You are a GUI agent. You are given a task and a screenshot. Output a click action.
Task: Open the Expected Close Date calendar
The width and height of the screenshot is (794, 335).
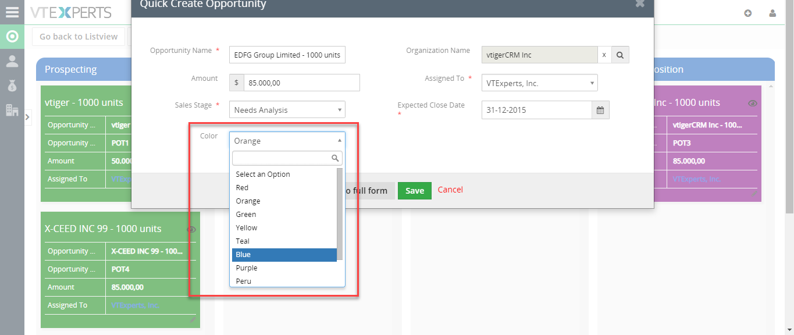point(600,110)
